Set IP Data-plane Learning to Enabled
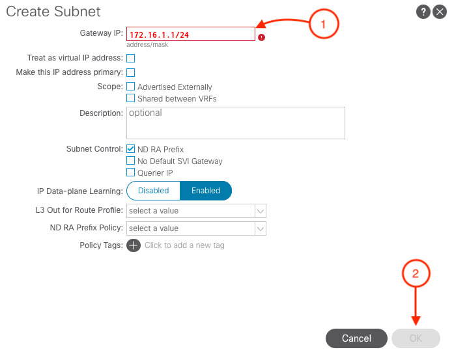 pos(206,191)
